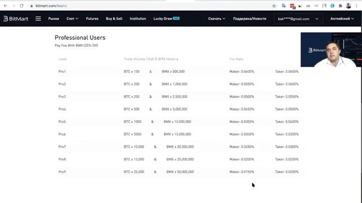
Task: Click BMX ≥ 2,500,000 value
Action: [175, 96]
